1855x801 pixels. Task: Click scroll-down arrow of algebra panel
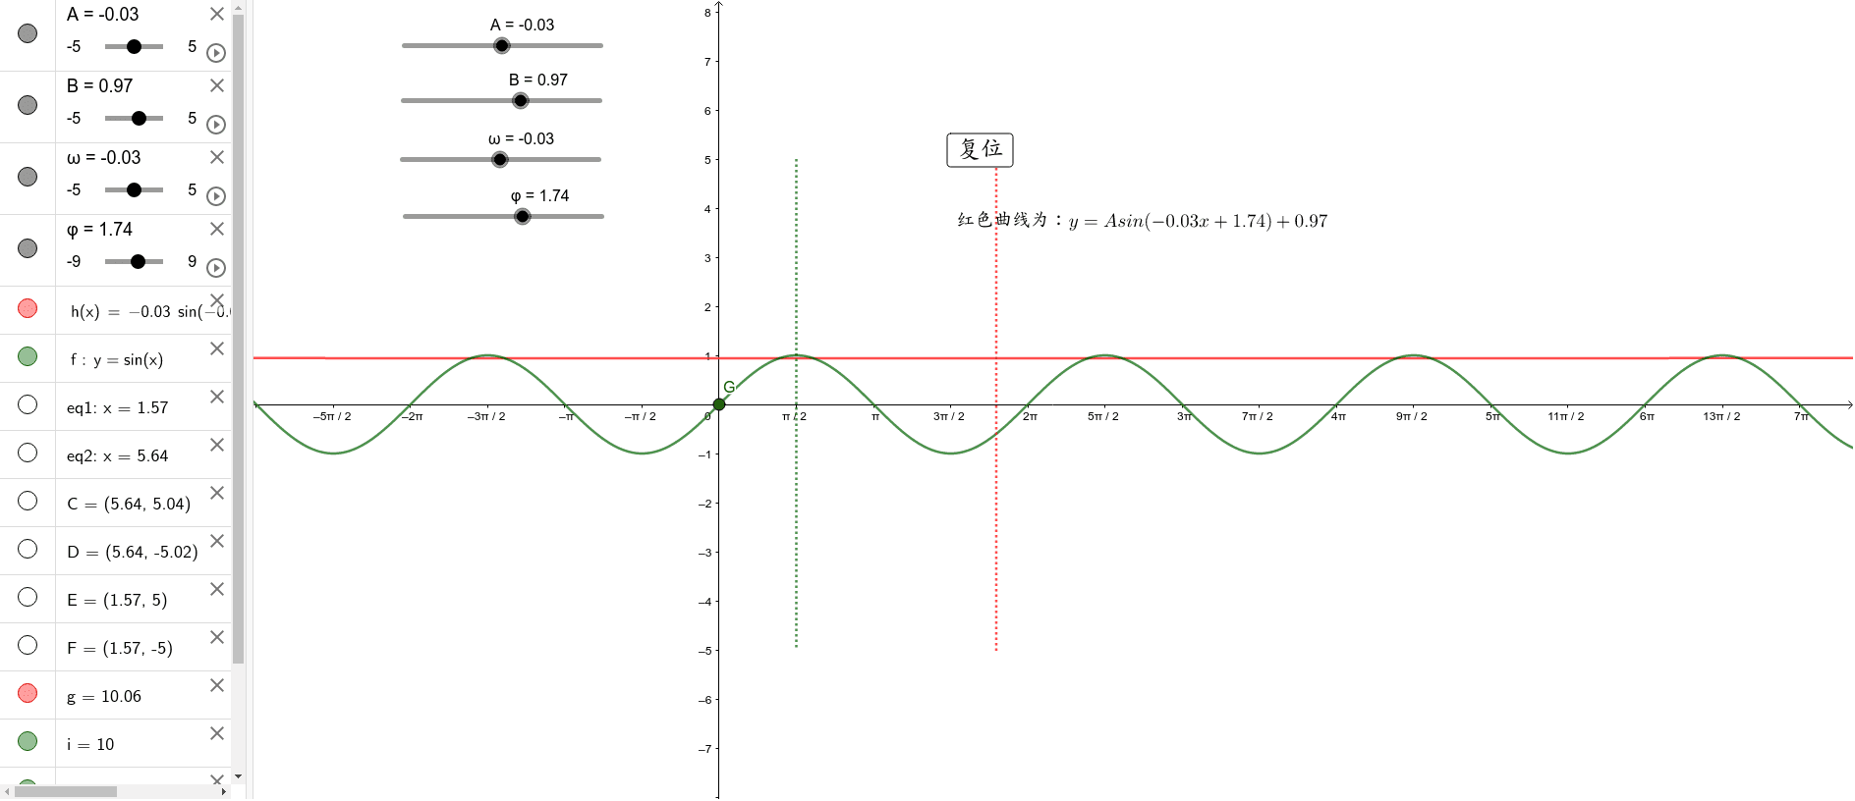tap(238, 776)
